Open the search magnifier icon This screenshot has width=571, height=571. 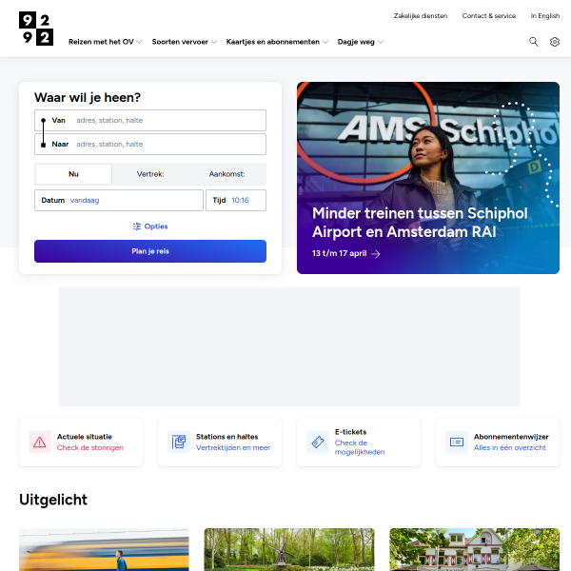coord(534,42)
